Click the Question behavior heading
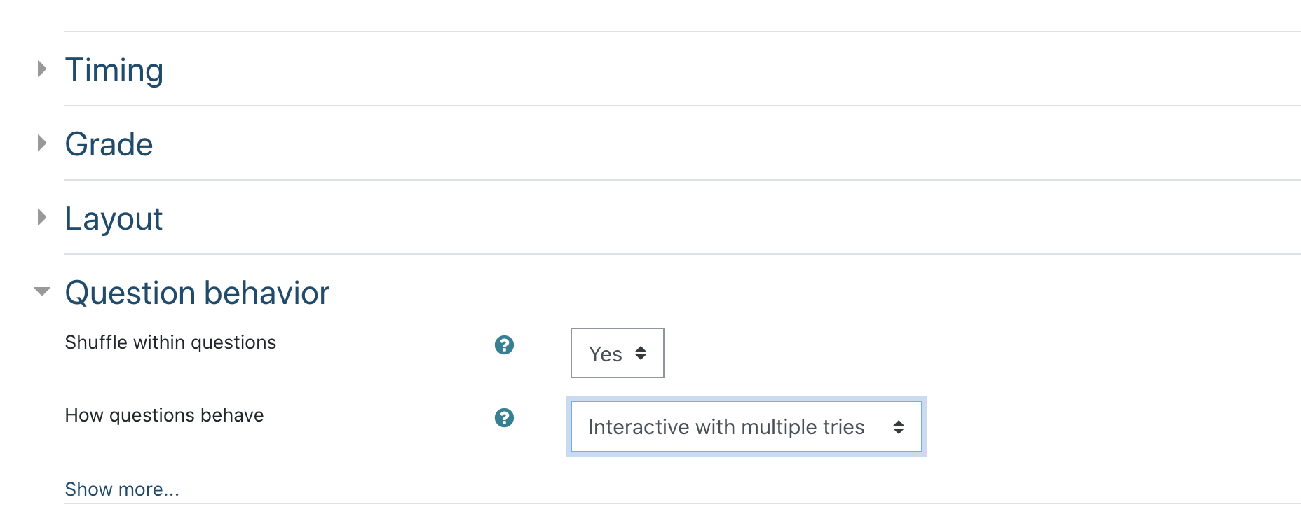1301x521 pixels. (x=197, y=293)
